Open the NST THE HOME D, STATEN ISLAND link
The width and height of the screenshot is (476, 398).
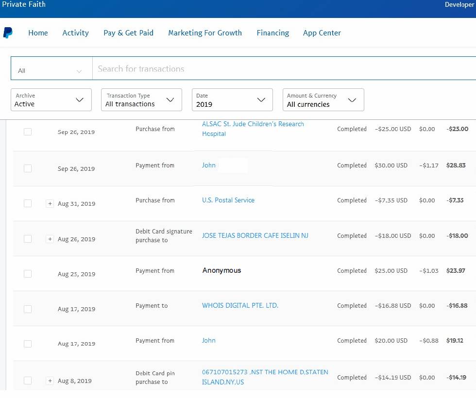coord(265,377)
